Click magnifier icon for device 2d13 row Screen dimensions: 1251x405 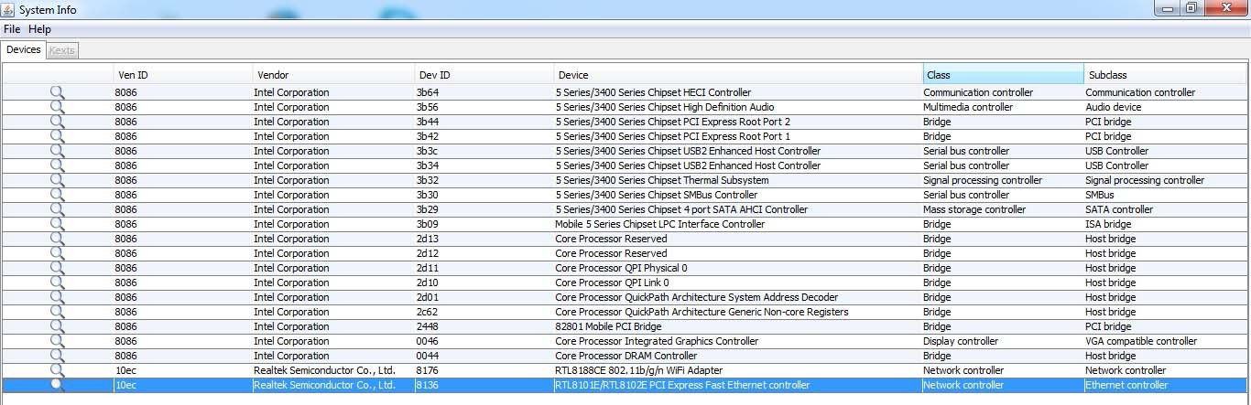point(58,239)
